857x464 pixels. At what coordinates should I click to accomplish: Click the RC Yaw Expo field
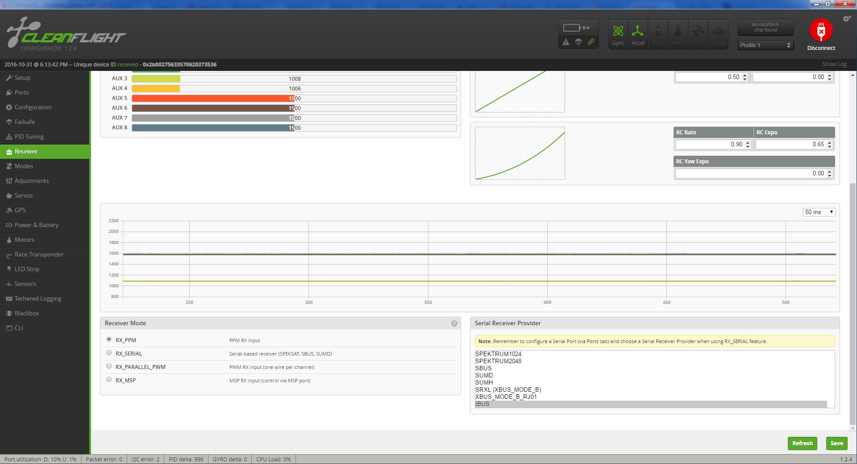tap(754, 174)
